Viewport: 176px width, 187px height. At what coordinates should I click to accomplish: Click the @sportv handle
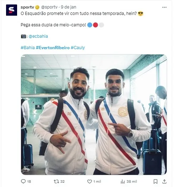coord(49,7)
